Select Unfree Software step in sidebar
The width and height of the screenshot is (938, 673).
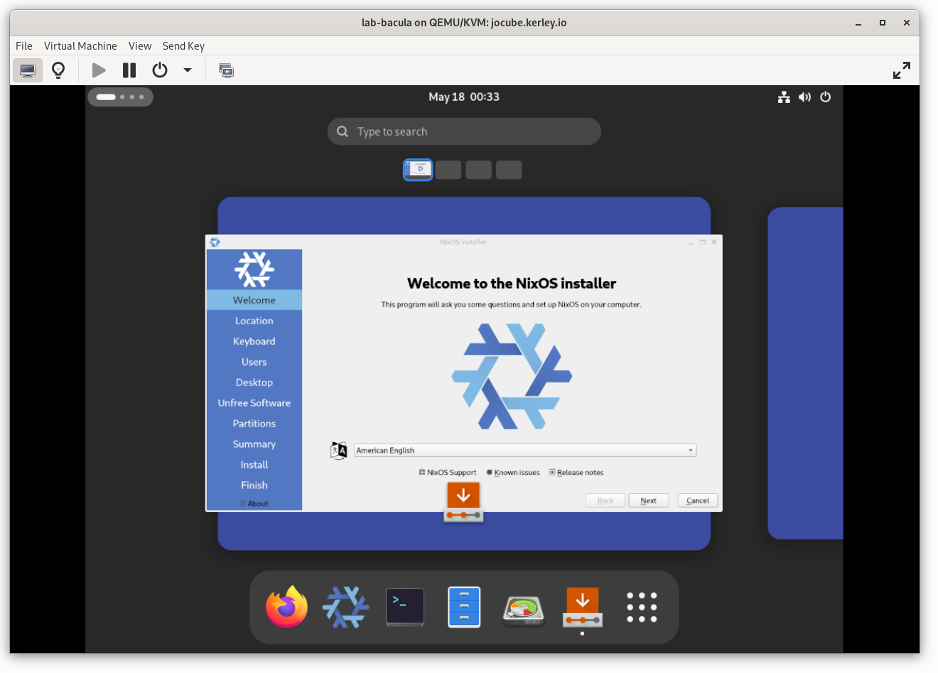(x=254, y=403)
